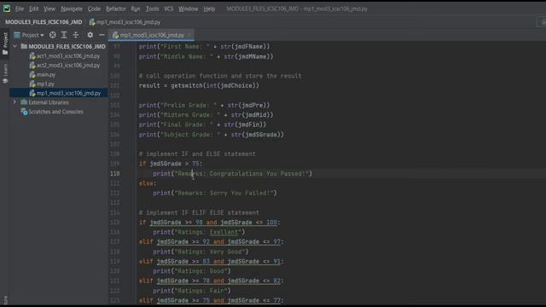Open the Refactor menu

click(x=116, y=9)
